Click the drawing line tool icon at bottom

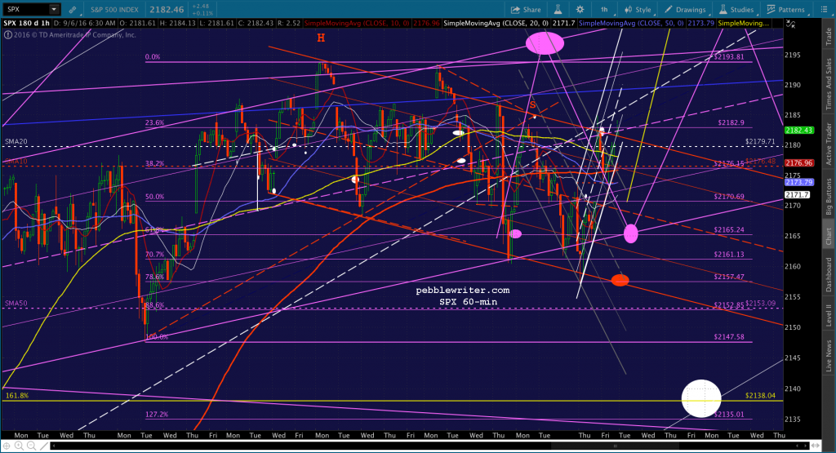coord(44,446)
